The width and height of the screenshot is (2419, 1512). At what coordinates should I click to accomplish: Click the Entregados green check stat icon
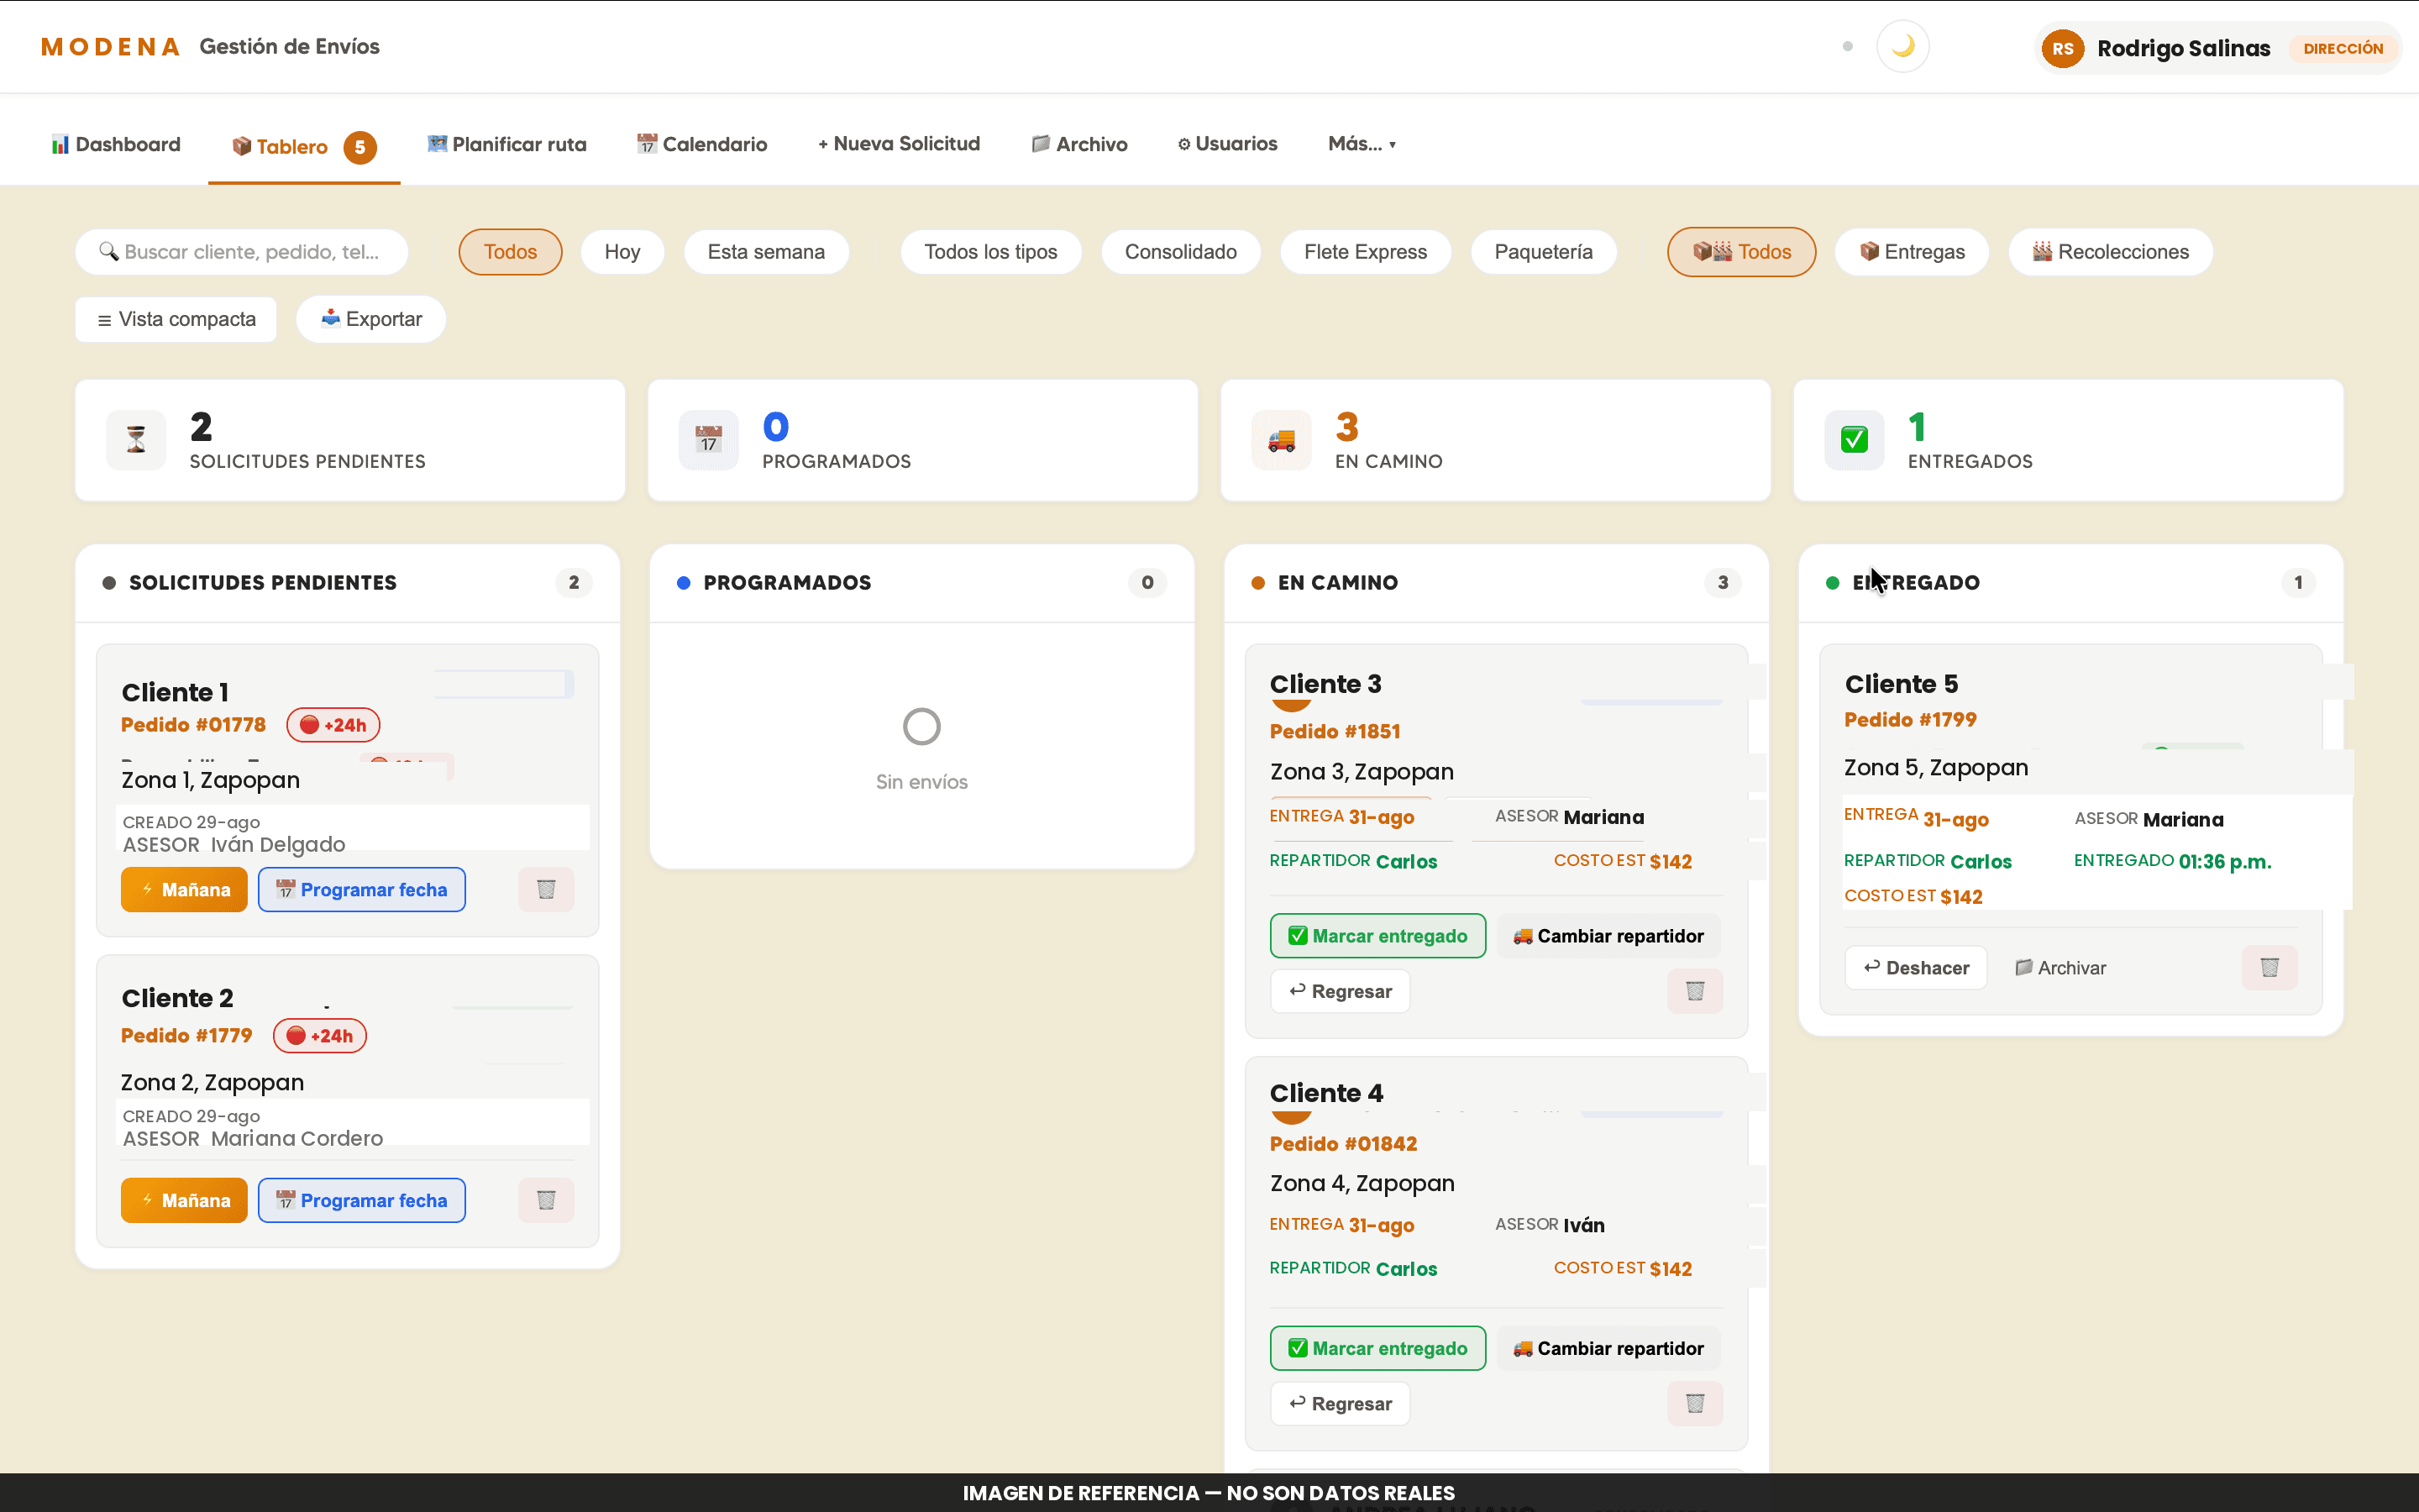click(x=1855, y=439)
